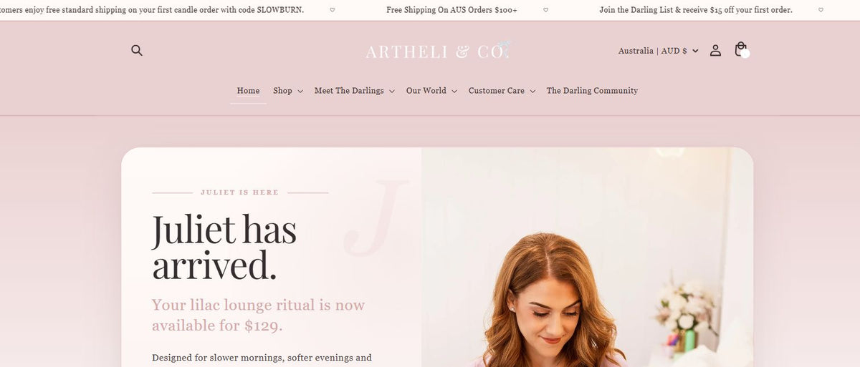Click the SLOWBURN candle shipping announcement
This screenshot has height=367, width=860.
[x=152, y=10]
